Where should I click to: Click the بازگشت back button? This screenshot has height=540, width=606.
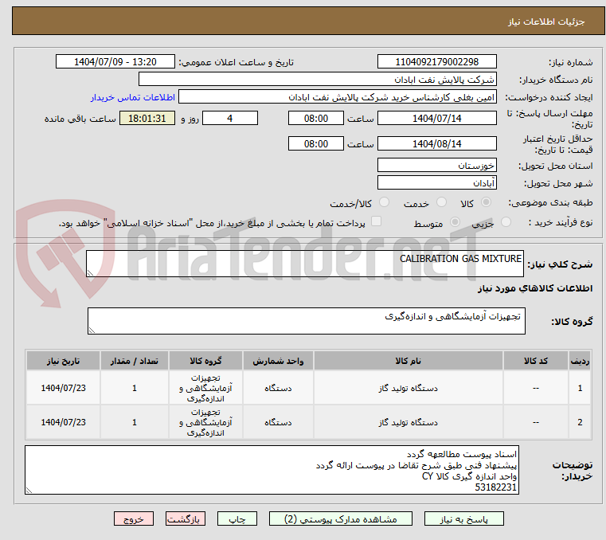pos(185,518)
